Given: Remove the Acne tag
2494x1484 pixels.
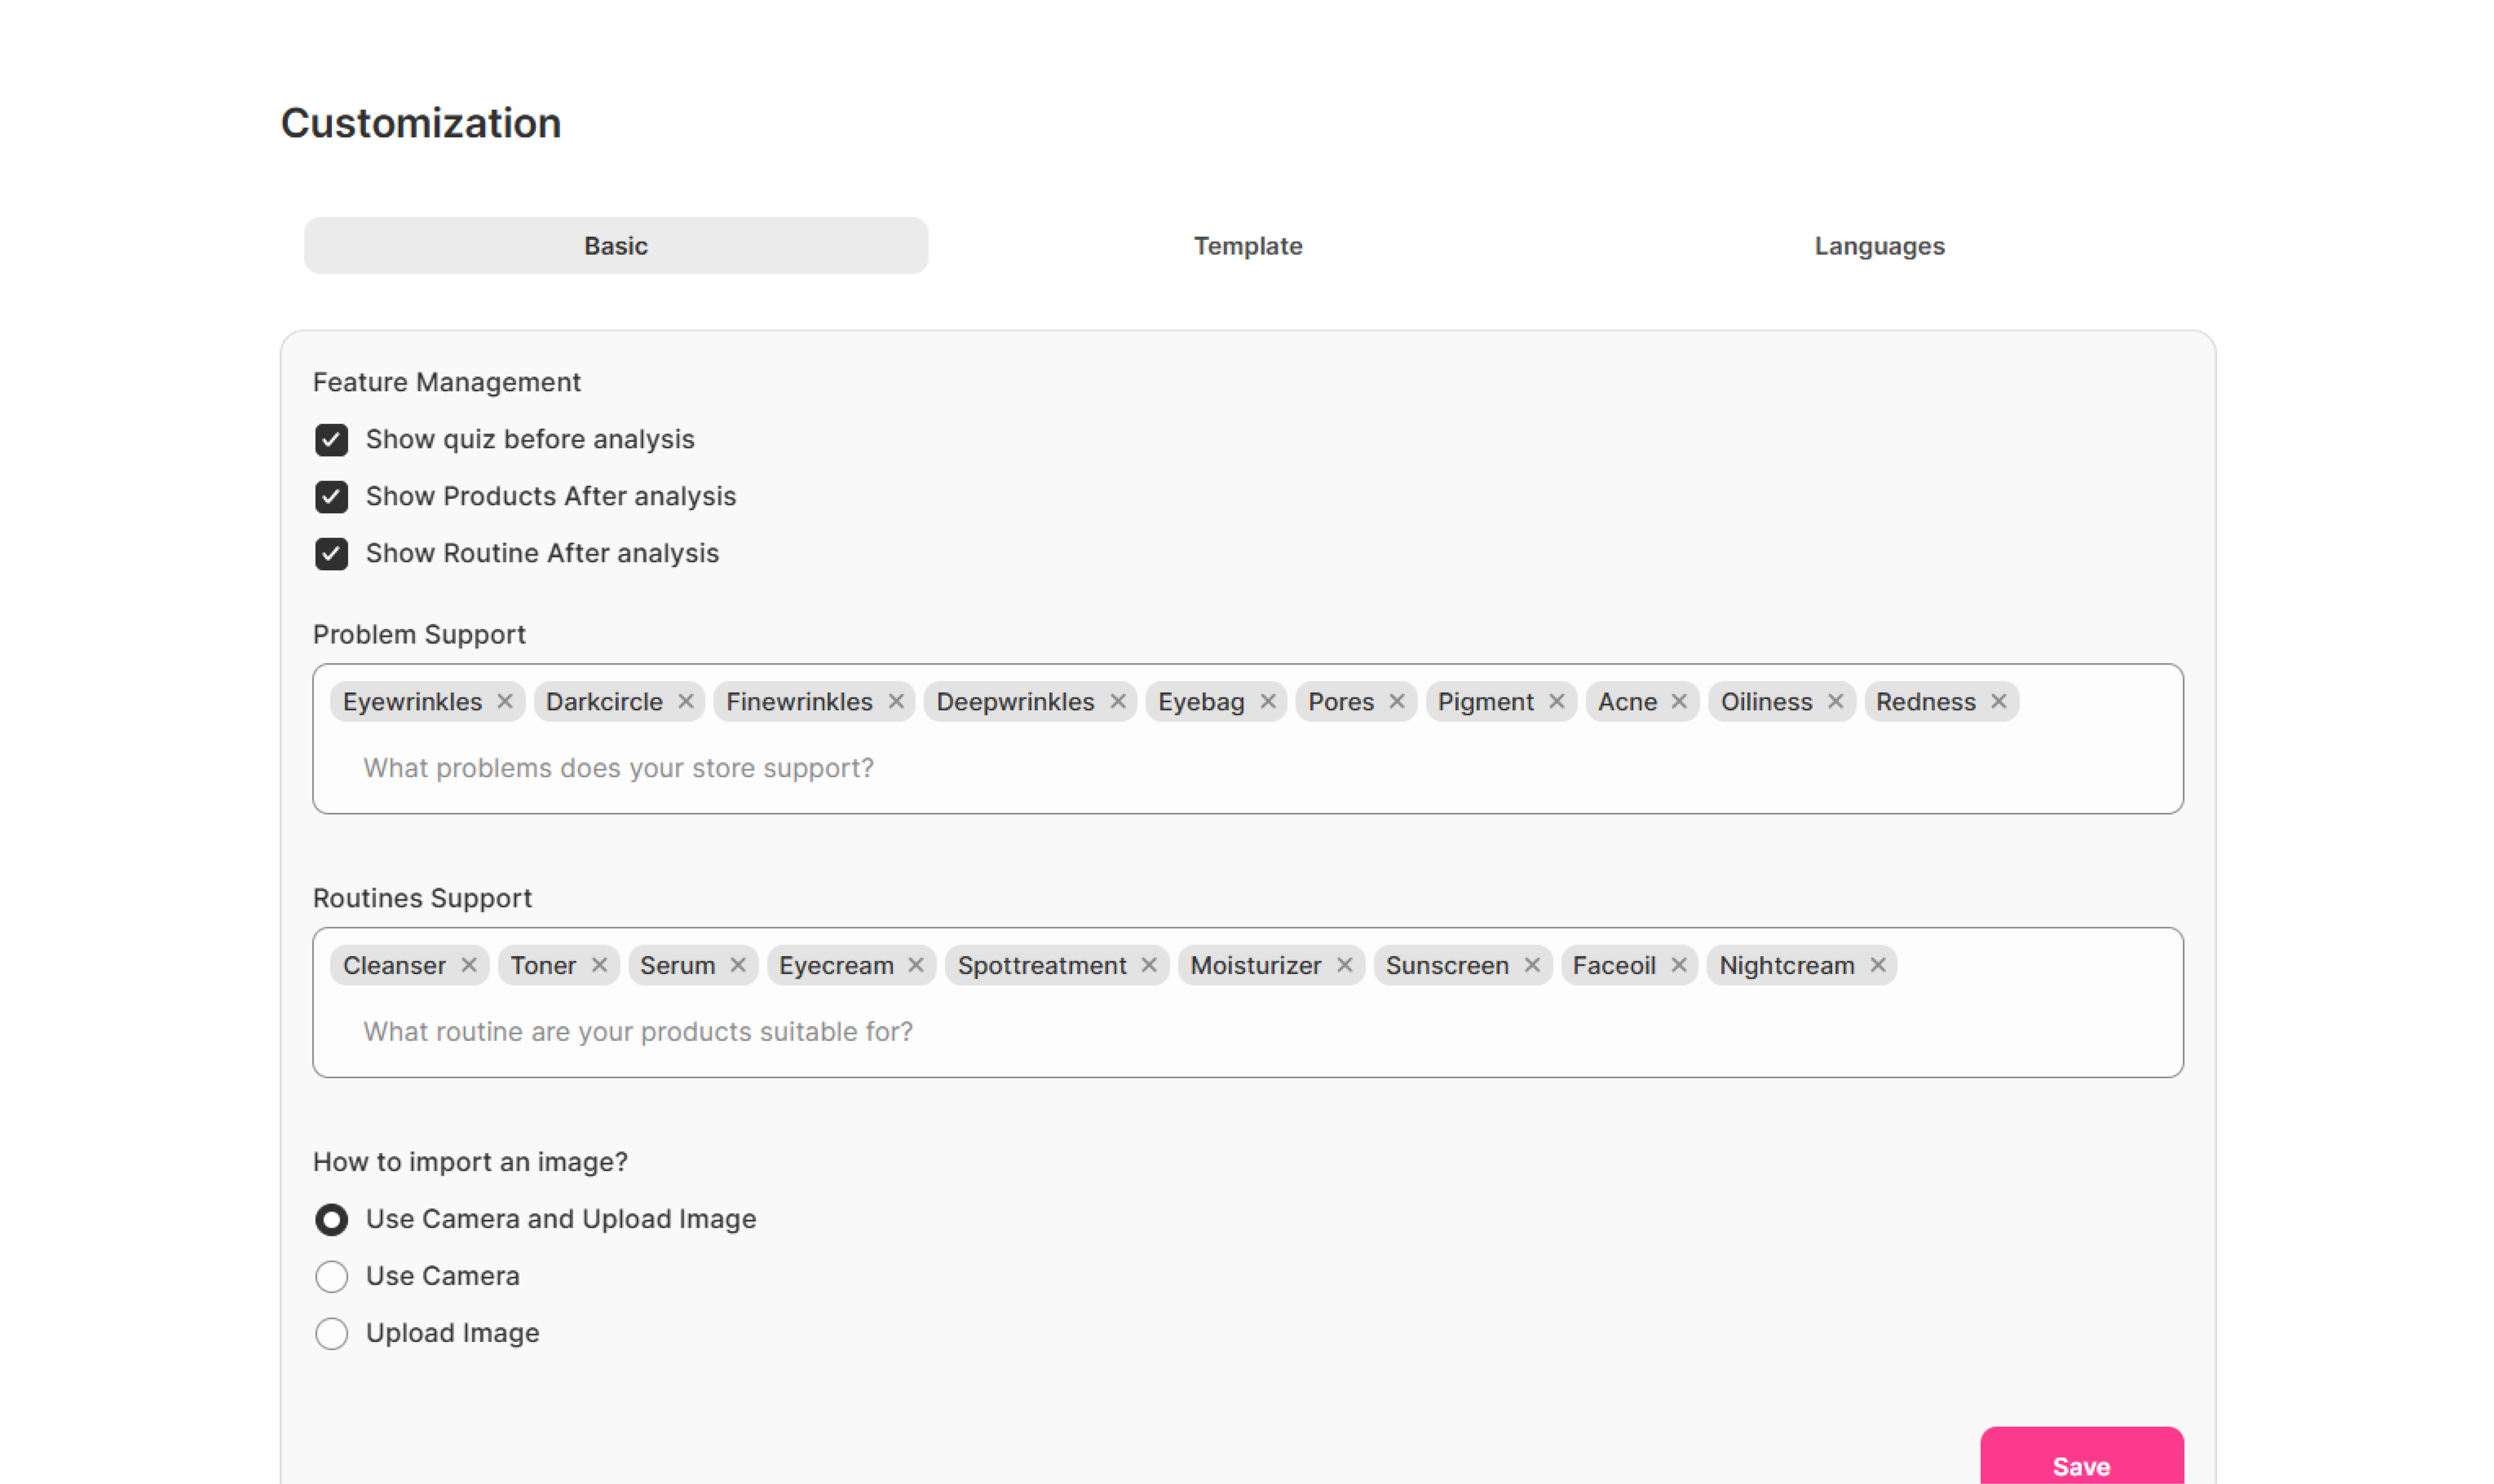Looking at the screenshot, I should [x=1679, y=701].
